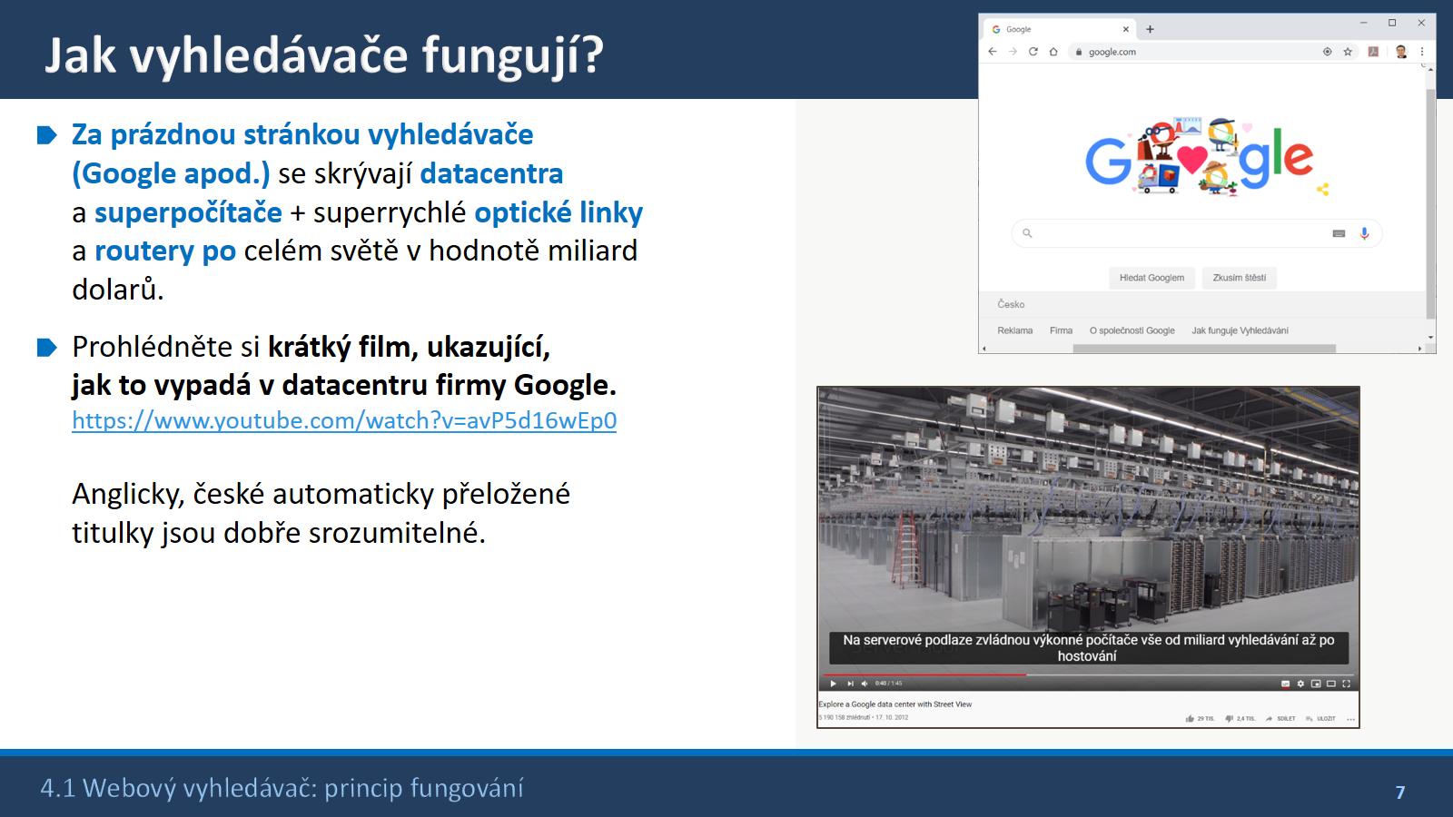Toggle YouTube theater mode
The height and width of the screenshot is (817, 1453).
coord(1331,684)
